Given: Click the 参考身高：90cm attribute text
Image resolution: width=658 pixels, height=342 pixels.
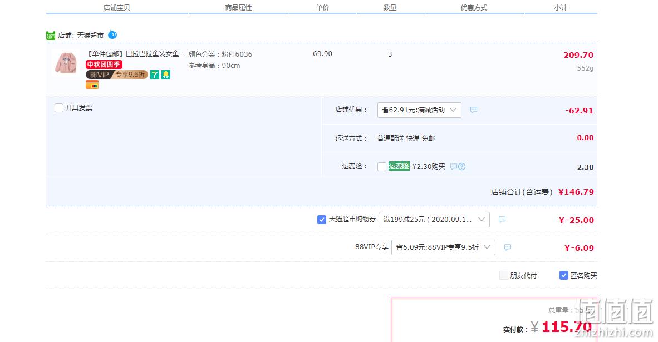Looking at the screenshot, I should (214, 66).
